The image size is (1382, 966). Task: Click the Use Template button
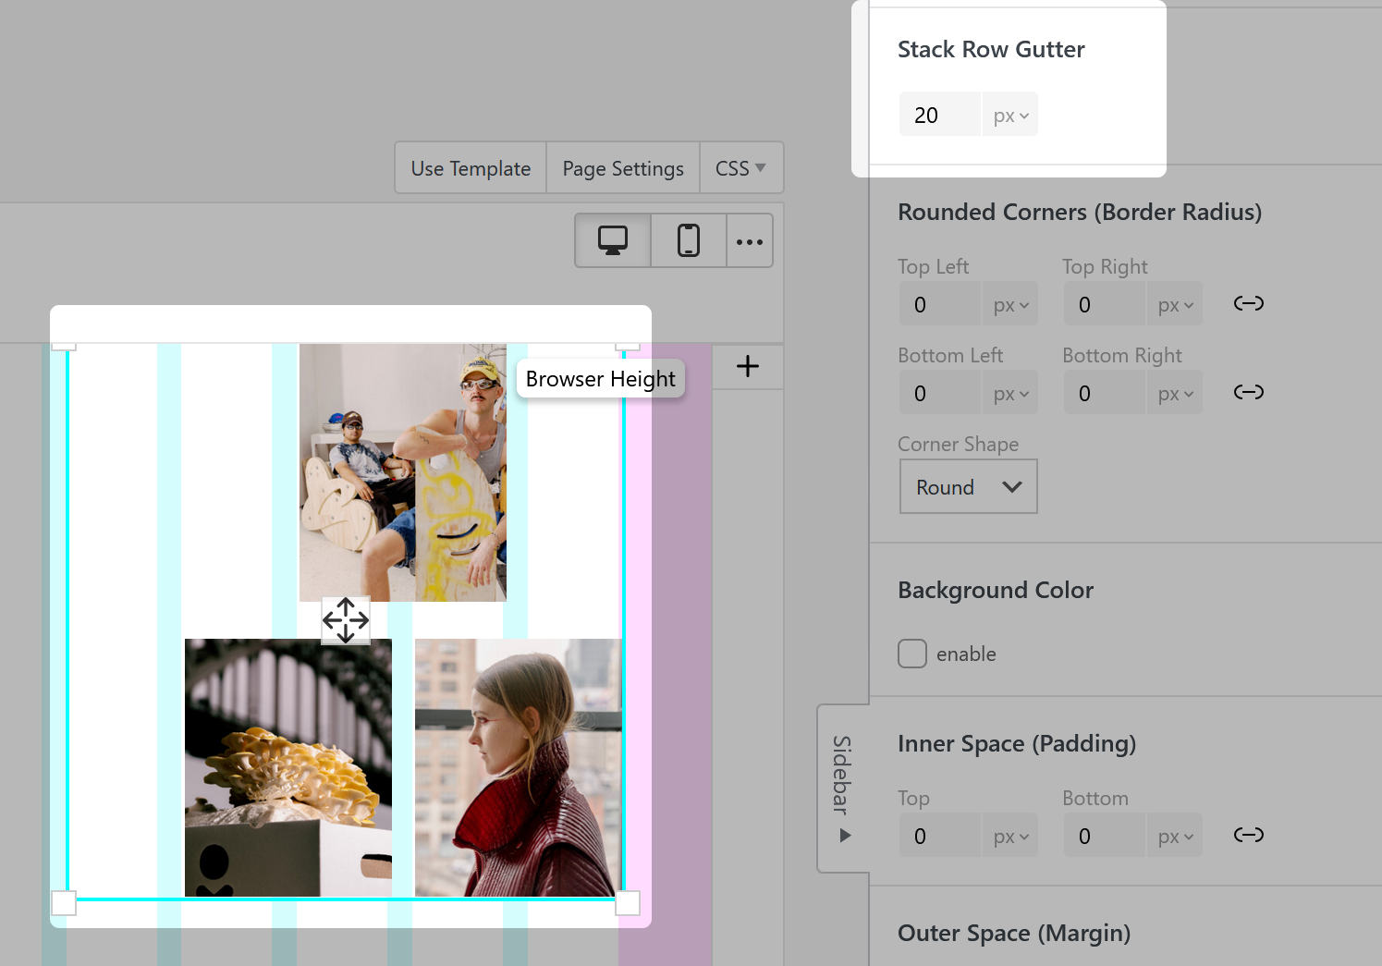pos(471,168)
